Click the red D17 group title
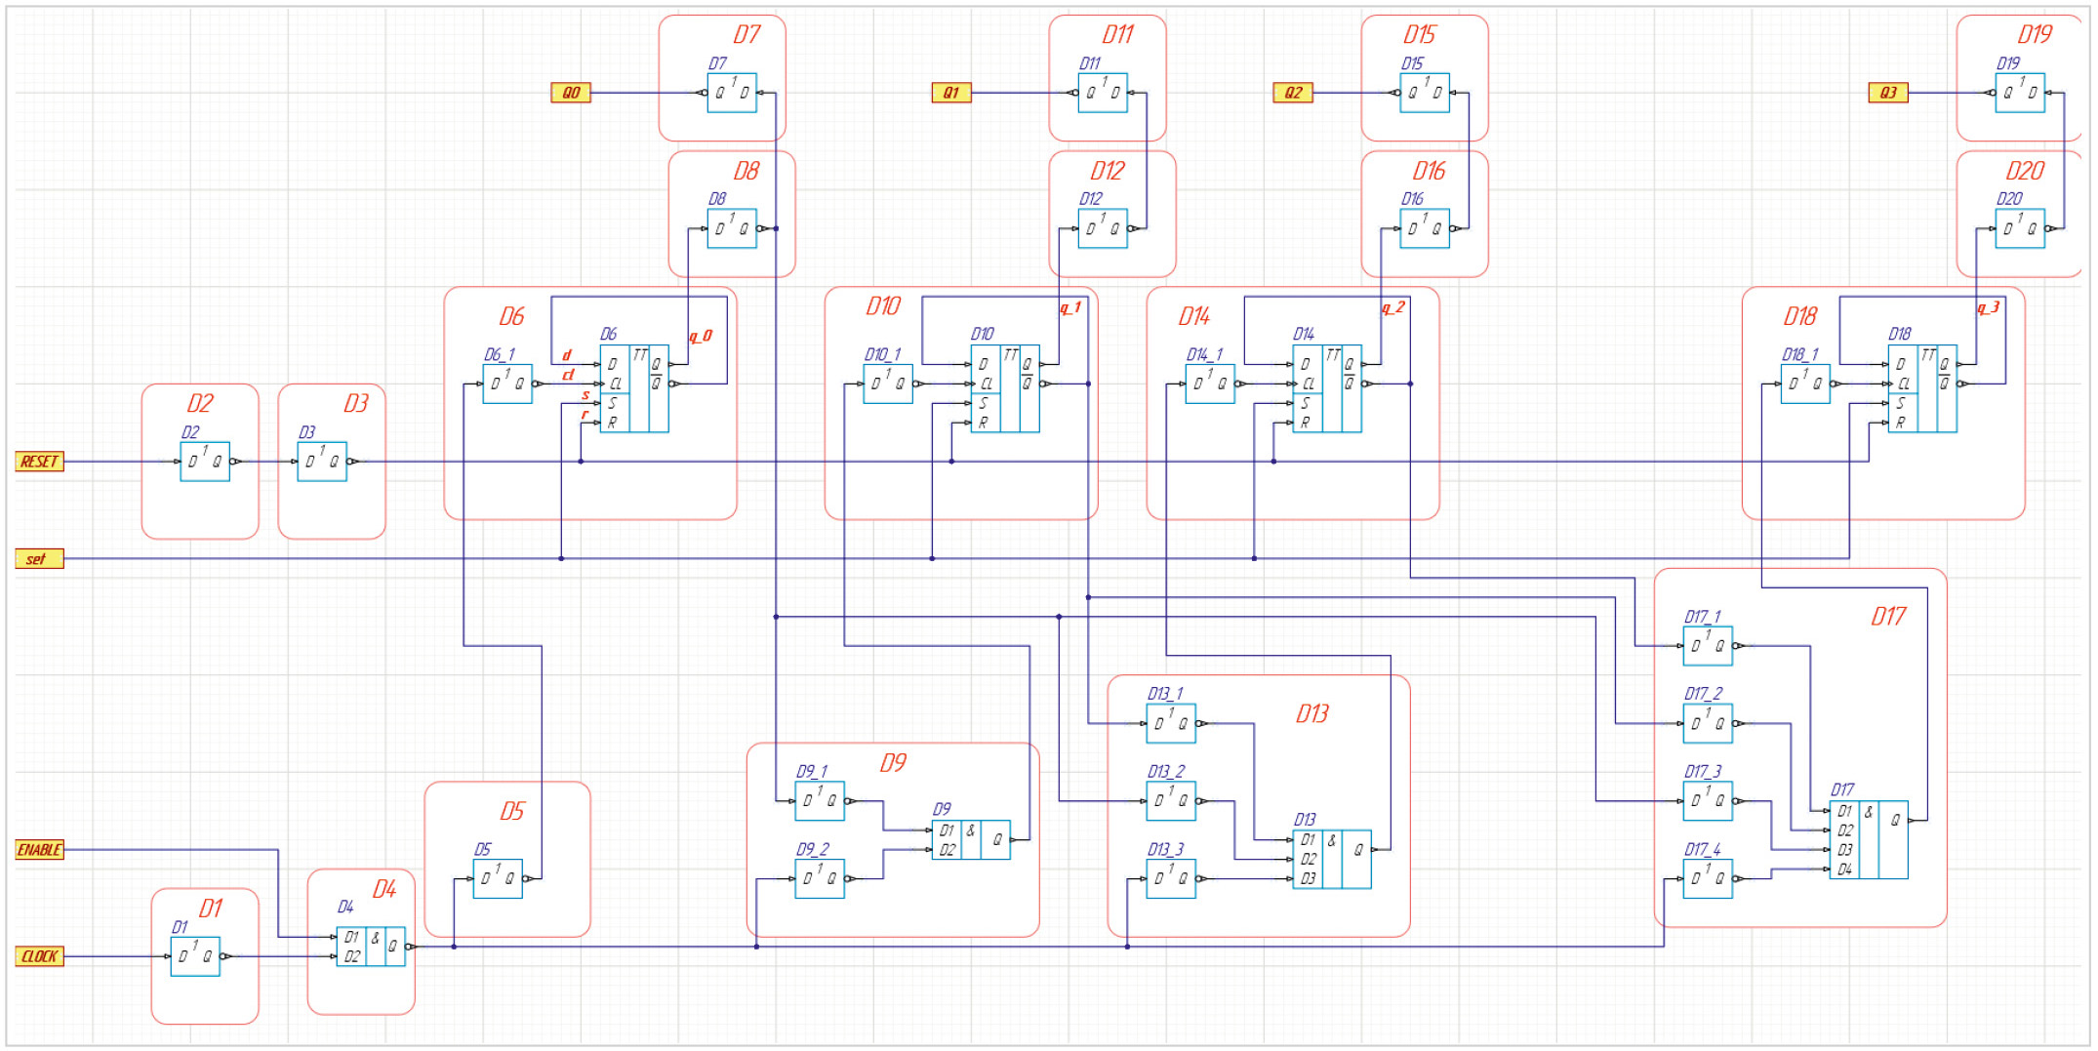Screen dimensions: 2098x1051 1888,616
